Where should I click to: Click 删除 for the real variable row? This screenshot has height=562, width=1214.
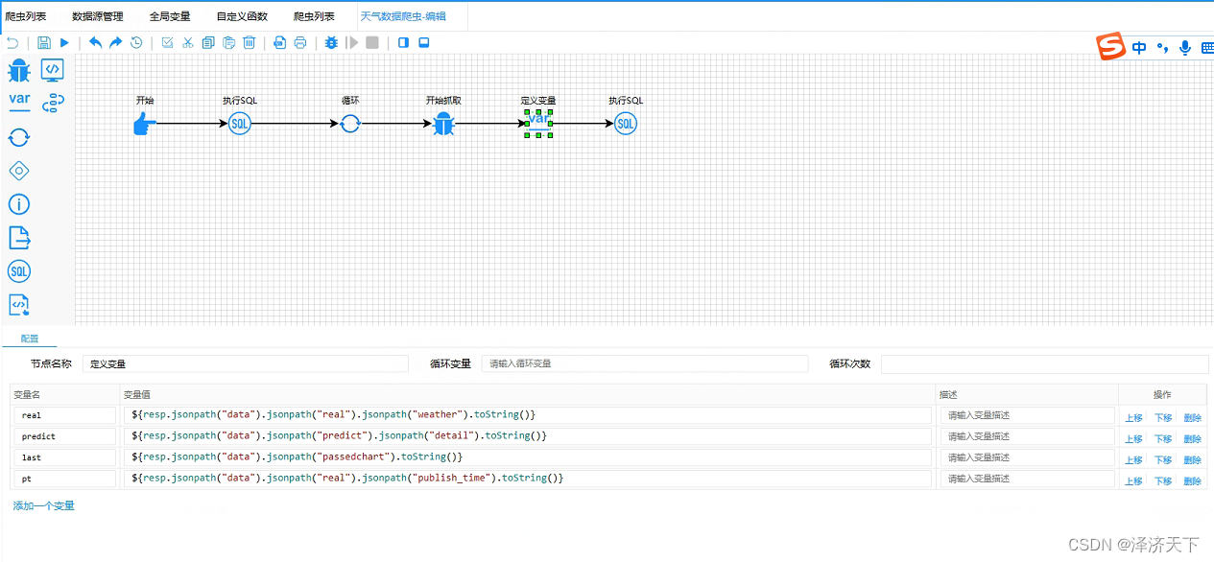click(1193, 418)
